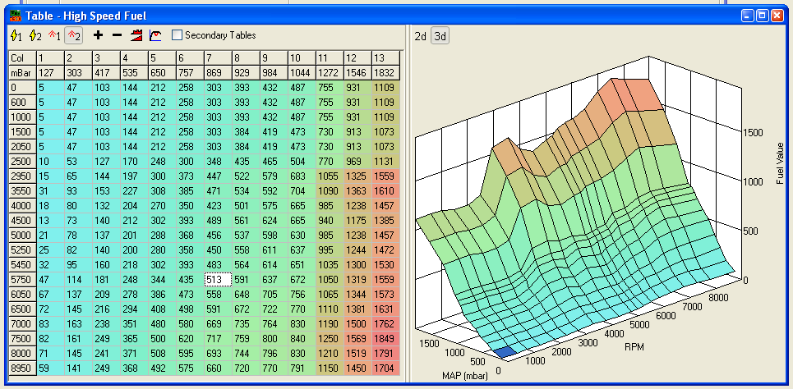
Task: Click the dark blue cell on 3D surface
Action: tap(505, 353)
